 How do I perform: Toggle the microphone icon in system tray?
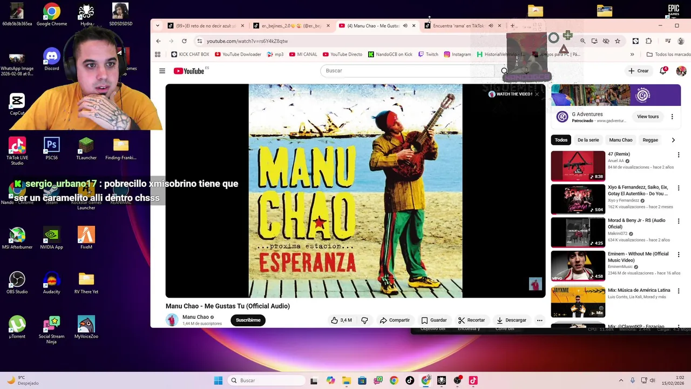(x=632, y=380)
